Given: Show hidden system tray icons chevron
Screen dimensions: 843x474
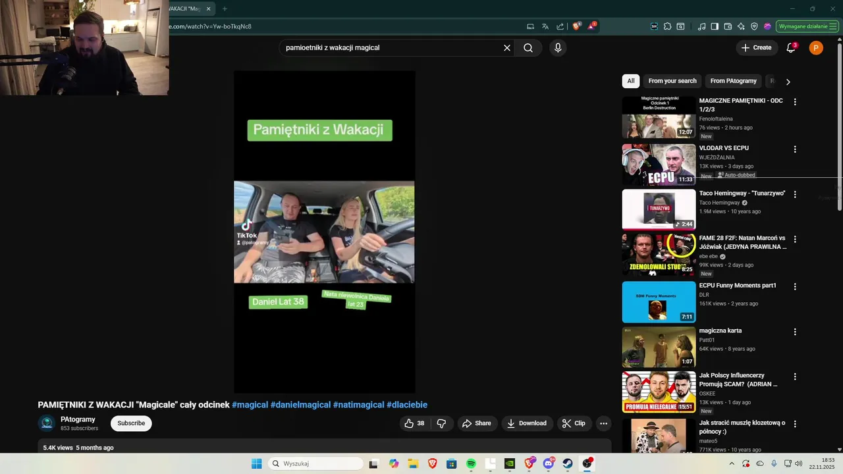Looking at the screenshot, I should [x=732, y=463].
